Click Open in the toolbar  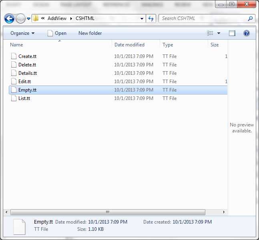57,33
